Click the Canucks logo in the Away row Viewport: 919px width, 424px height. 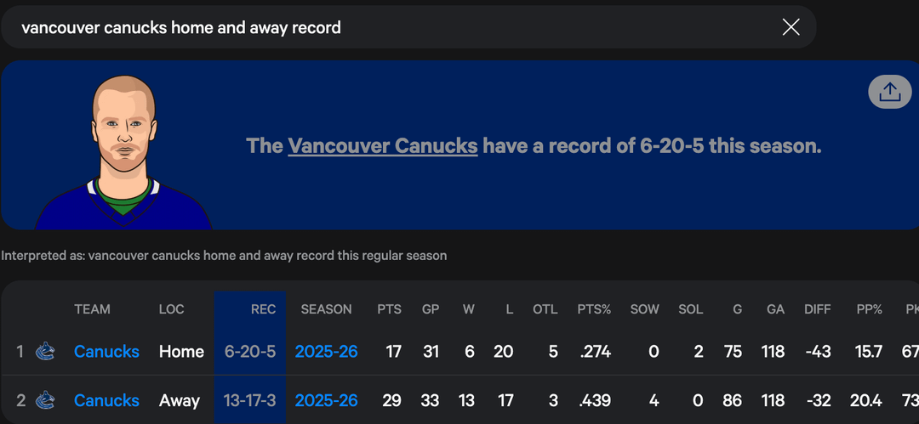(x=45, y=400)
